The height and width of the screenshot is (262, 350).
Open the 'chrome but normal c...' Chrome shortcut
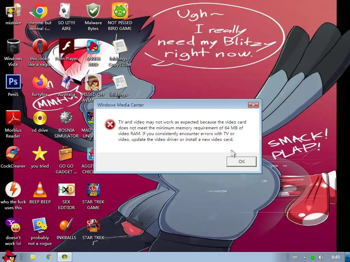(x=40, y=11)
